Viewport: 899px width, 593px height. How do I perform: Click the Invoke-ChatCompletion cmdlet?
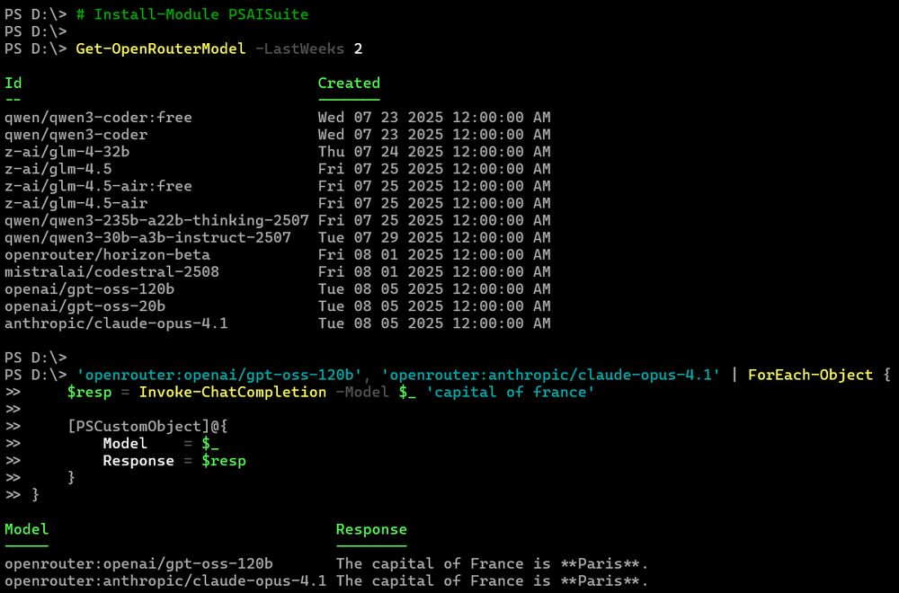pyautogui.click(x=232, y=393)
